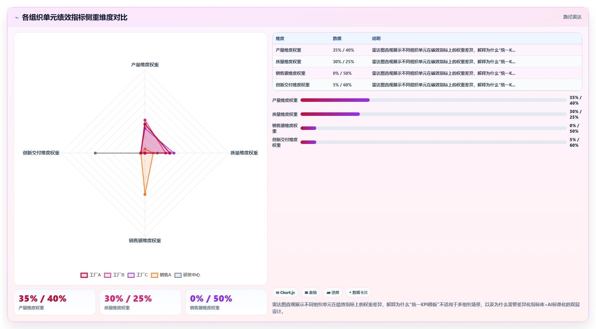Image resolution: width=596 pixels, height=329 pixels.
Task: Click the title icon beside 各组织单元绩效指标
Action: (17, 18)
